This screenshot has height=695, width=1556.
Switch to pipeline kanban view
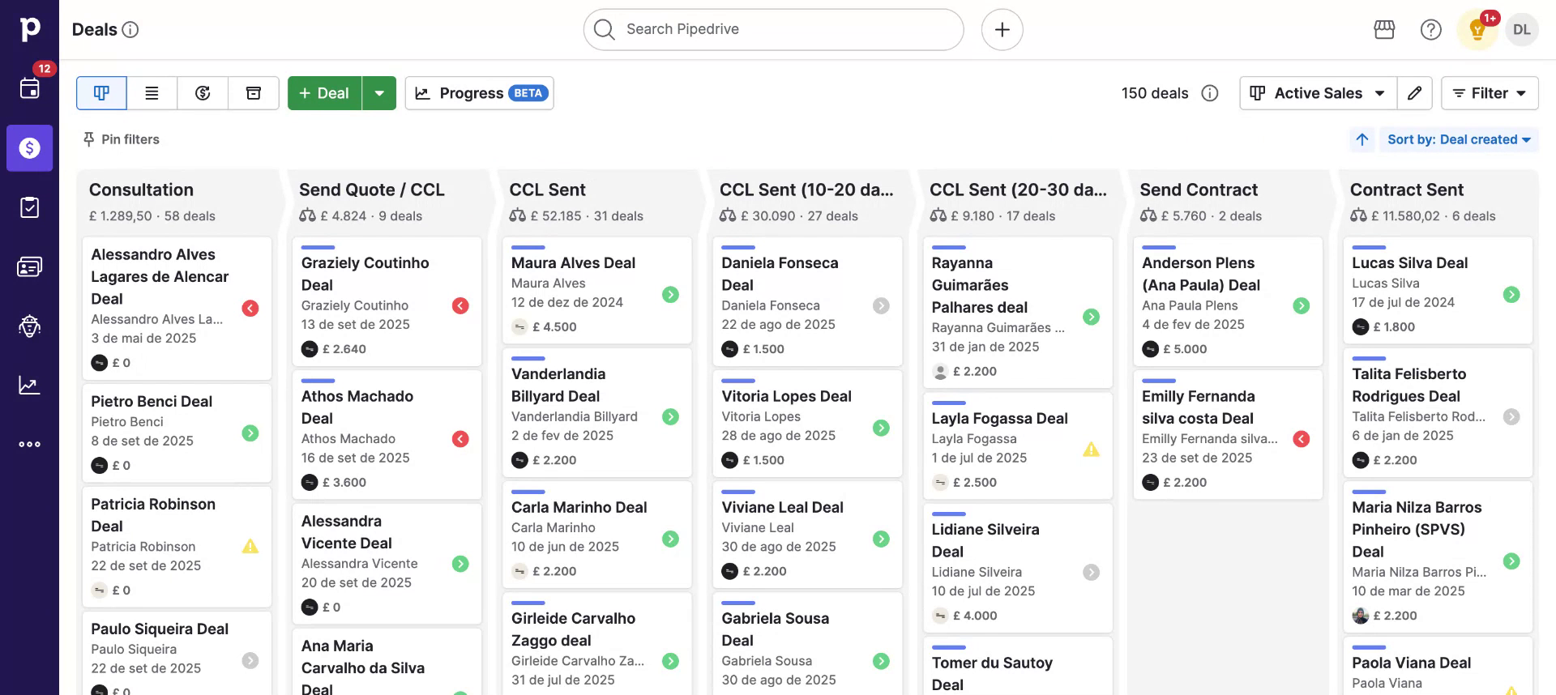(x=101, y=93)
